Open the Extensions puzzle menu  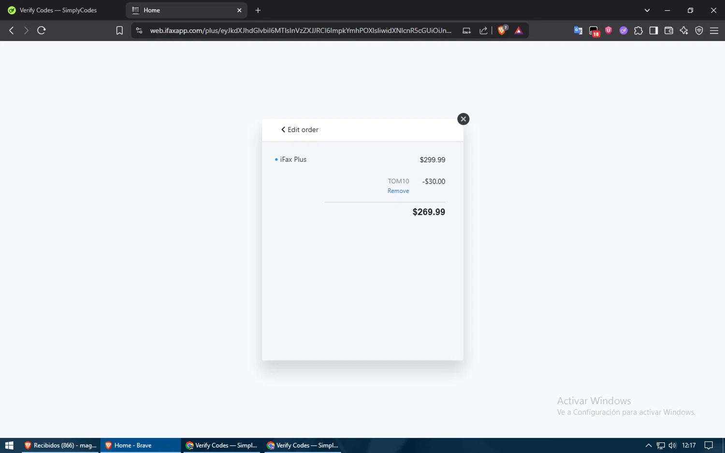(638, 30)
